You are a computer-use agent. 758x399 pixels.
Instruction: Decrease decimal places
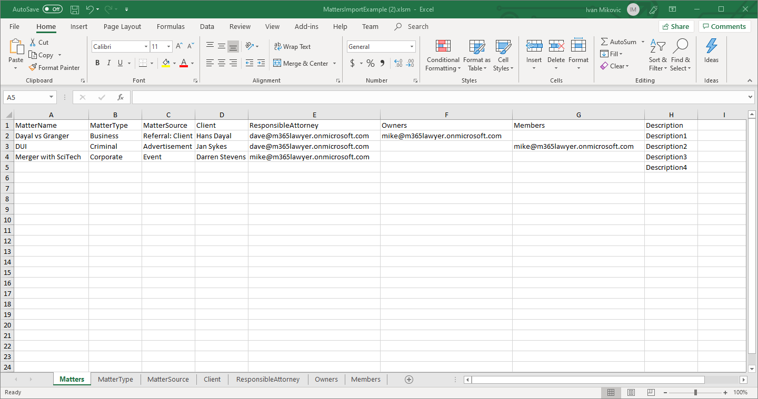(x=410, y=63)
